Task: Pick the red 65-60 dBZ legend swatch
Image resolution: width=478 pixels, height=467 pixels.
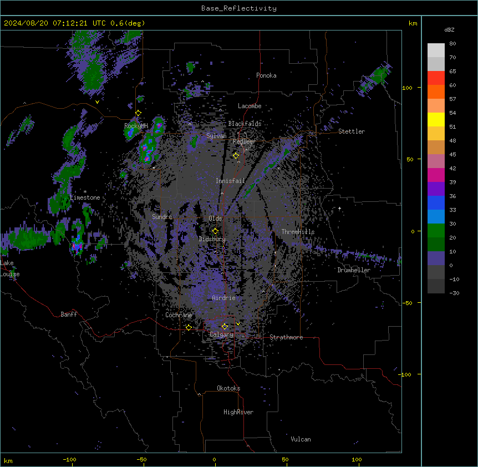Action: pyautogui.click(x=436, y=78)
